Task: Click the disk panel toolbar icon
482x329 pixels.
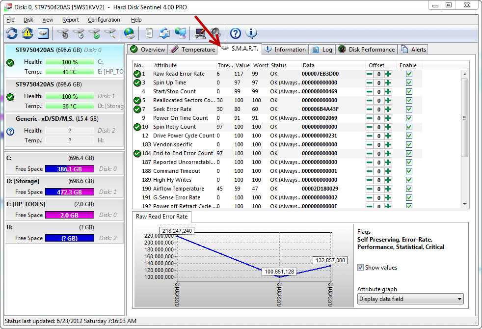Action: pos(43,33)
